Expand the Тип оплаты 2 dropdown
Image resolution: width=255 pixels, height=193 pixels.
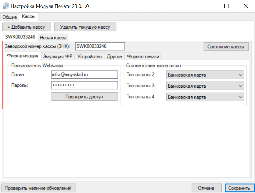click(205, 75)
